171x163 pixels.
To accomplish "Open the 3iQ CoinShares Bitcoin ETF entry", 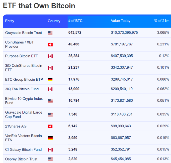I will tap(23, 68).
